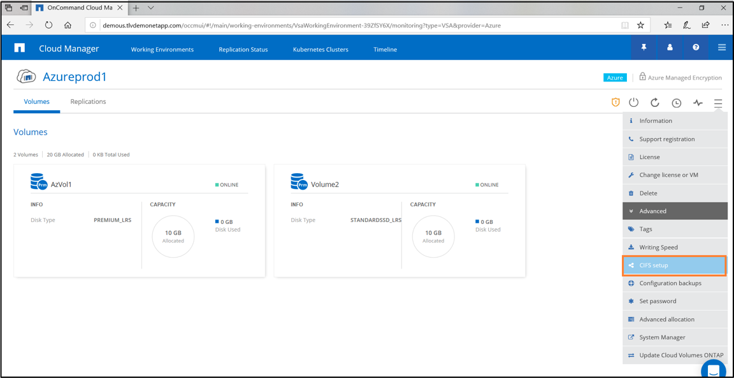Open the top-right Cloud Manager hamburger menu
This screenshot has width=734, height=378.
722,48
